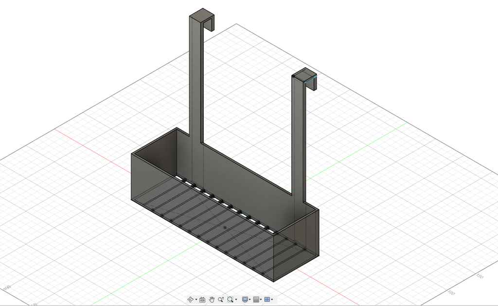The width and height of the screenshot is (498, 306).
Task: Select the highlighted blue edge on right hook
Action: [x=310, y=79]
